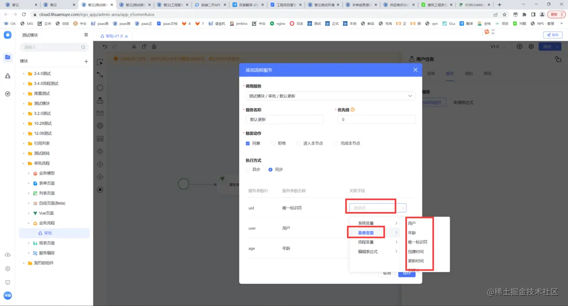Open the jenkins bookmark in bookmarks bar
This screenshot has width=568, height=306.
coord(238,23)
